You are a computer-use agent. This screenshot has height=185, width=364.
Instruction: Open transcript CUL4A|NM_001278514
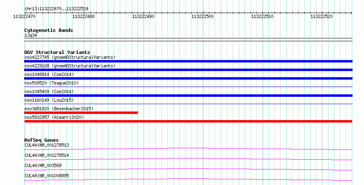click(x=47, y=155)
